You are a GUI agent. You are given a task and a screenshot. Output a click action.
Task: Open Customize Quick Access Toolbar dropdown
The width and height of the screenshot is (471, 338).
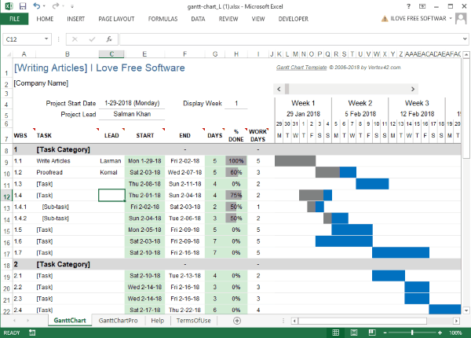point(72,6)
